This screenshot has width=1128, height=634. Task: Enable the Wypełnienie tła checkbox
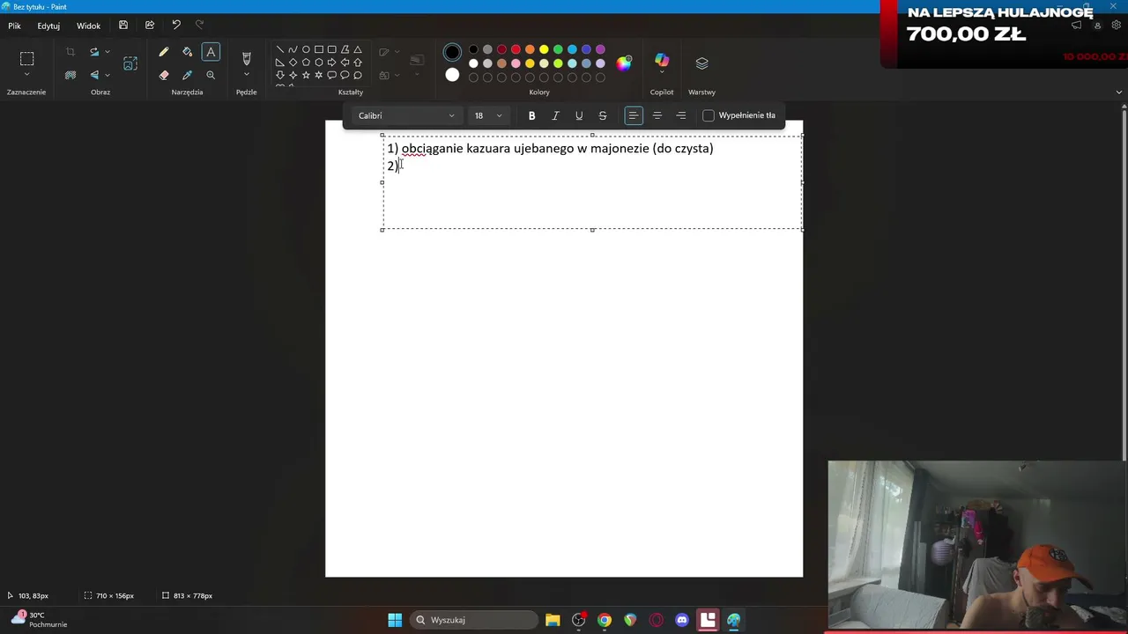709,115
